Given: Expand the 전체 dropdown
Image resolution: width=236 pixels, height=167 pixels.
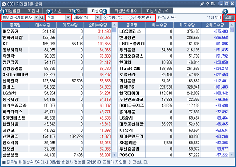Looking at the screenshot, I should point(68,18).
